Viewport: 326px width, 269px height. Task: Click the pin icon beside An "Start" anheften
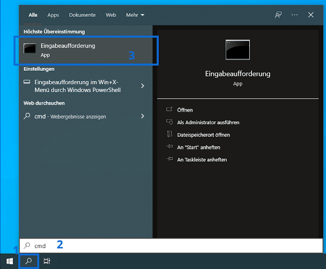pyautogui.click(x=170, y=147)
